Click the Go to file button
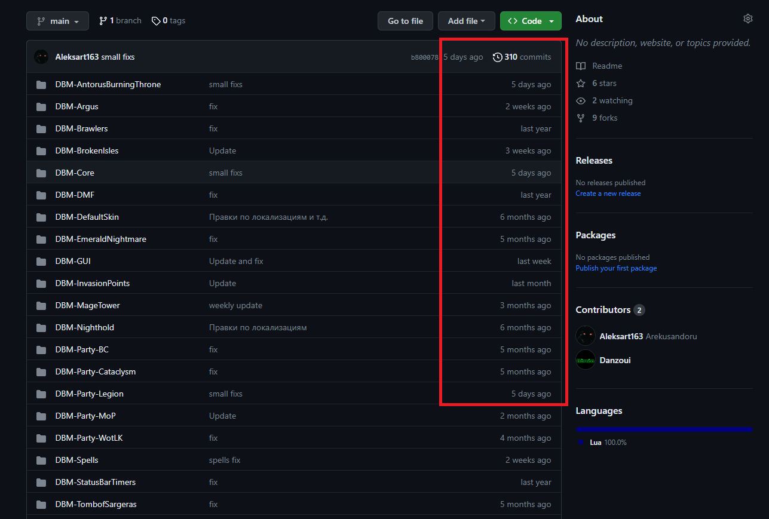This screenshot has height=519, width=769. pyautogui.click(x=405, y=21)
